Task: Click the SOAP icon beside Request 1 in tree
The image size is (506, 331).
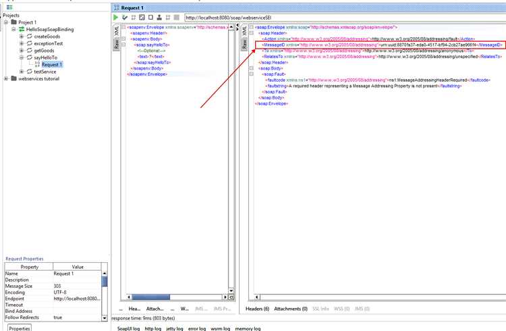Action: [37, 64]
